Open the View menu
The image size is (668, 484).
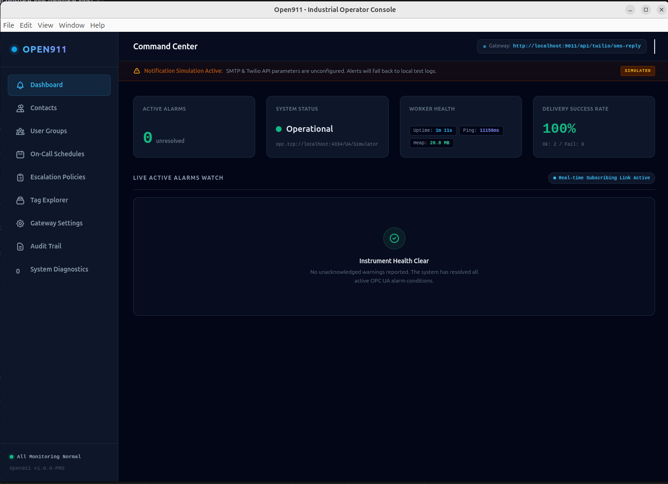pos(45,25)
